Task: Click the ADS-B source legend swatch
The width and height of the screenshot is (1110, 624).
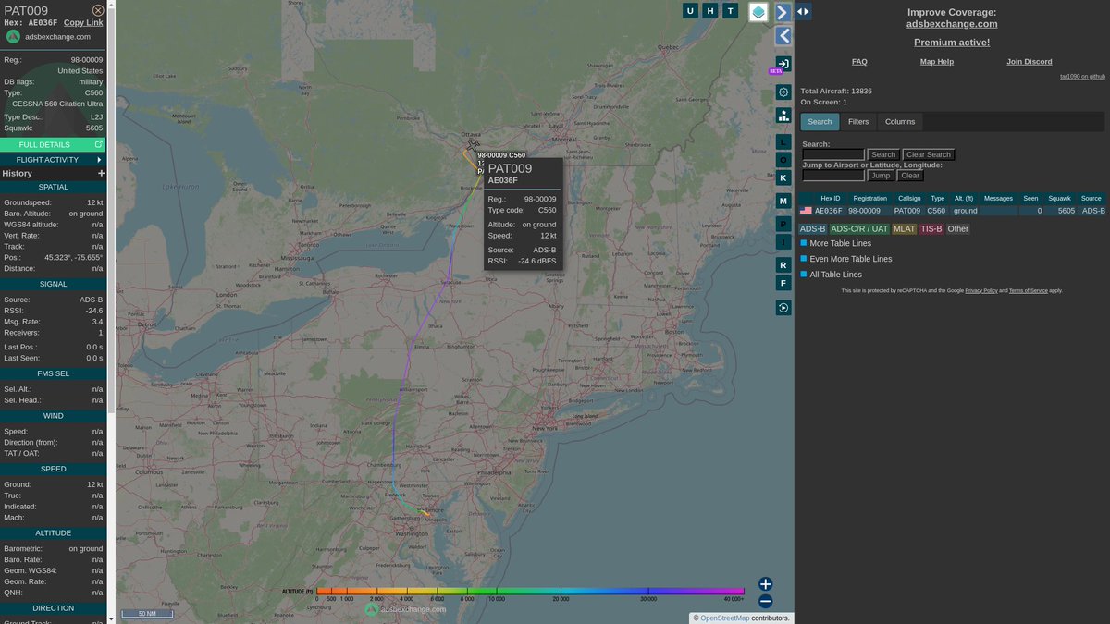Action: pyautogui.click(x=812, y=229)
